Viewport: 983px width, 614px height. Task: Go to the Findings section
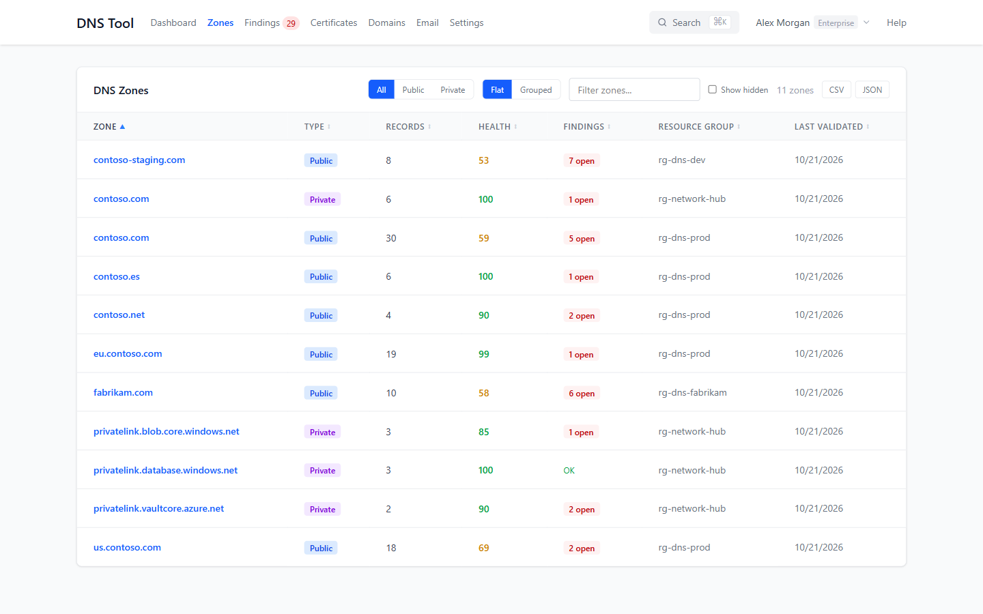262,23
